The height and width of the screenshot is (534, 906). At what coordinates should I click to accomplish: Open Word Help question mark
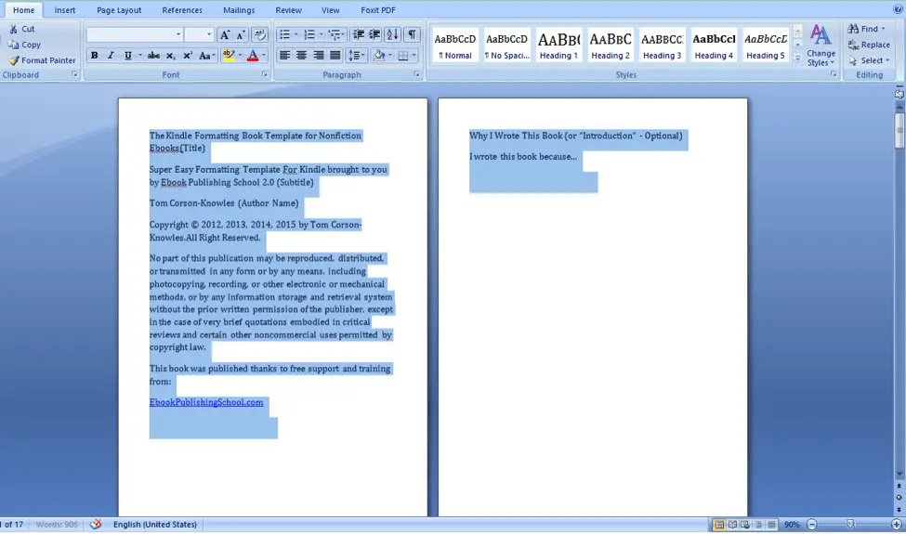click(x=898, y=8)
